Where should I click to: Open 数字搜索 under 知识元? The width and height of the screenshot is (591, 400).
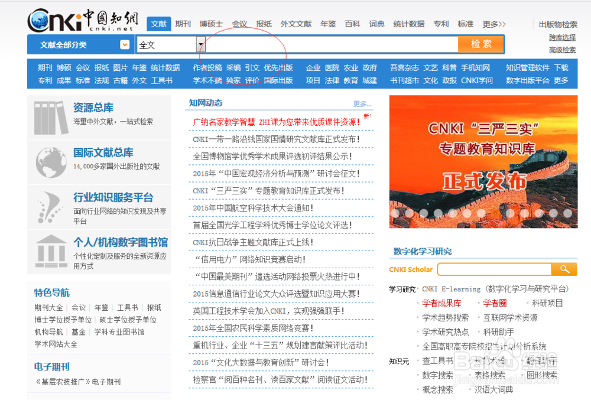coord(437,375)
